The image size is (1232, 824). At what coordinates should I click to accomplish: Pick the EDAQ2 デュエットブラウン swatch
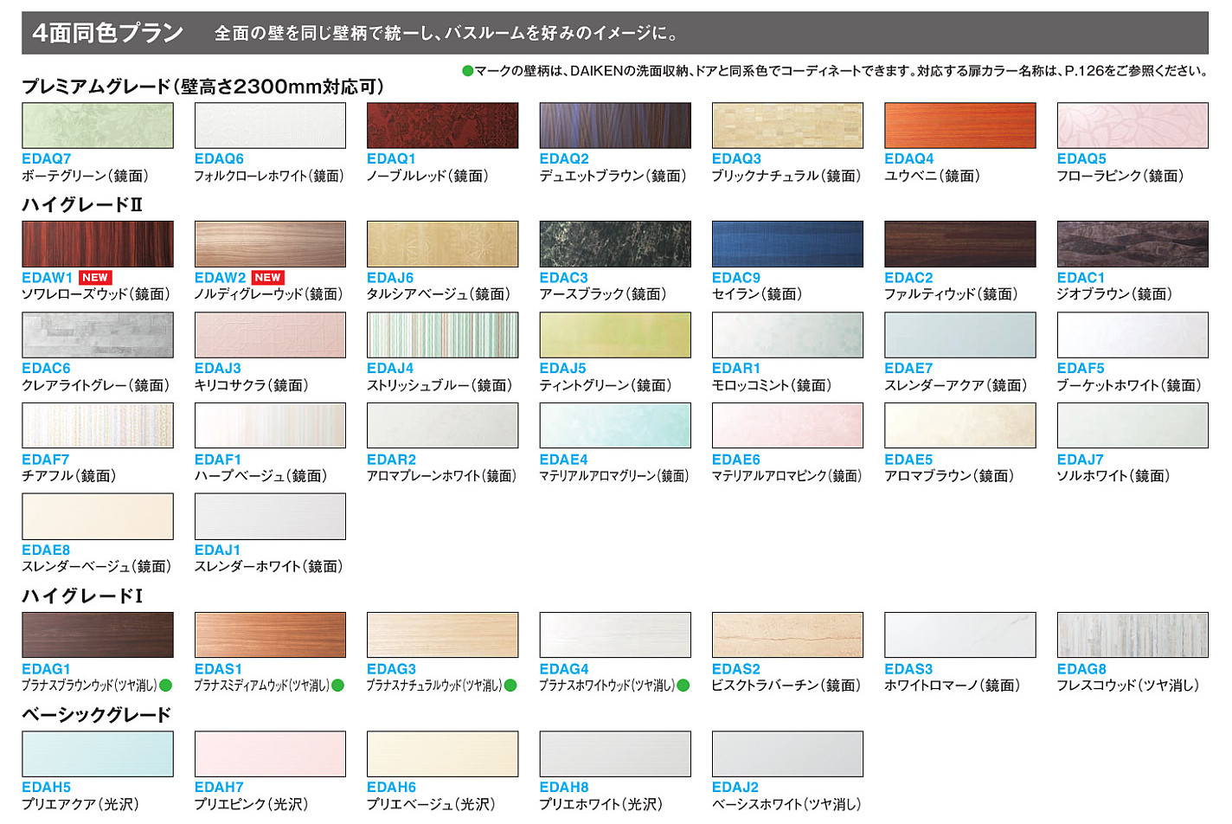point(615,126)
